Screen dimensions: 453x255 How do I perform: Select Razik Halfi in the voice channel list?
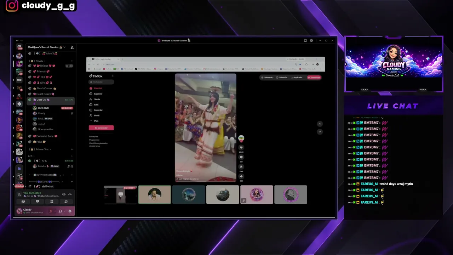[53, 108]
